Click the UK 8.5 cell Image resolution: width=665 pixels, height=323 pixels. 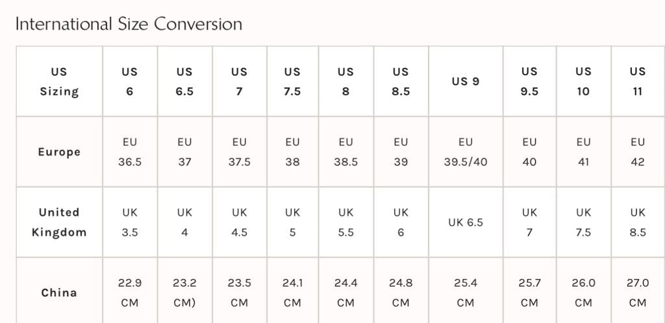pyautogui.click(x=638, y=222)
